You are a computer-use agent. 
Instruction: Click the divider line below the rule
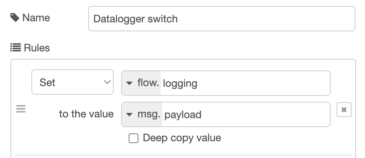(183, 155)
